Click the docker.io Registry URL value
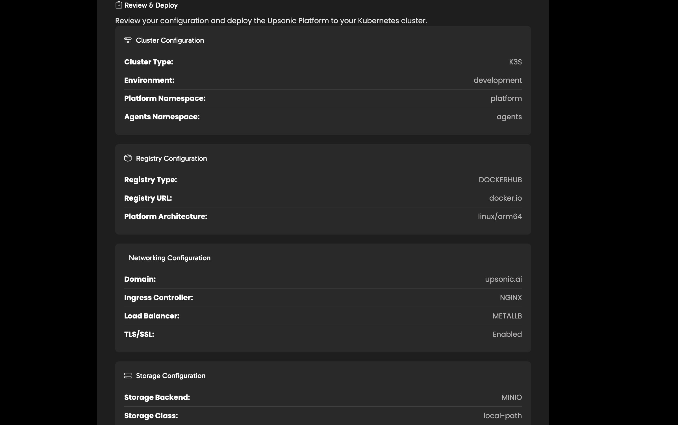The height and width of the screenshot is (425, 678). pos(505,198)
